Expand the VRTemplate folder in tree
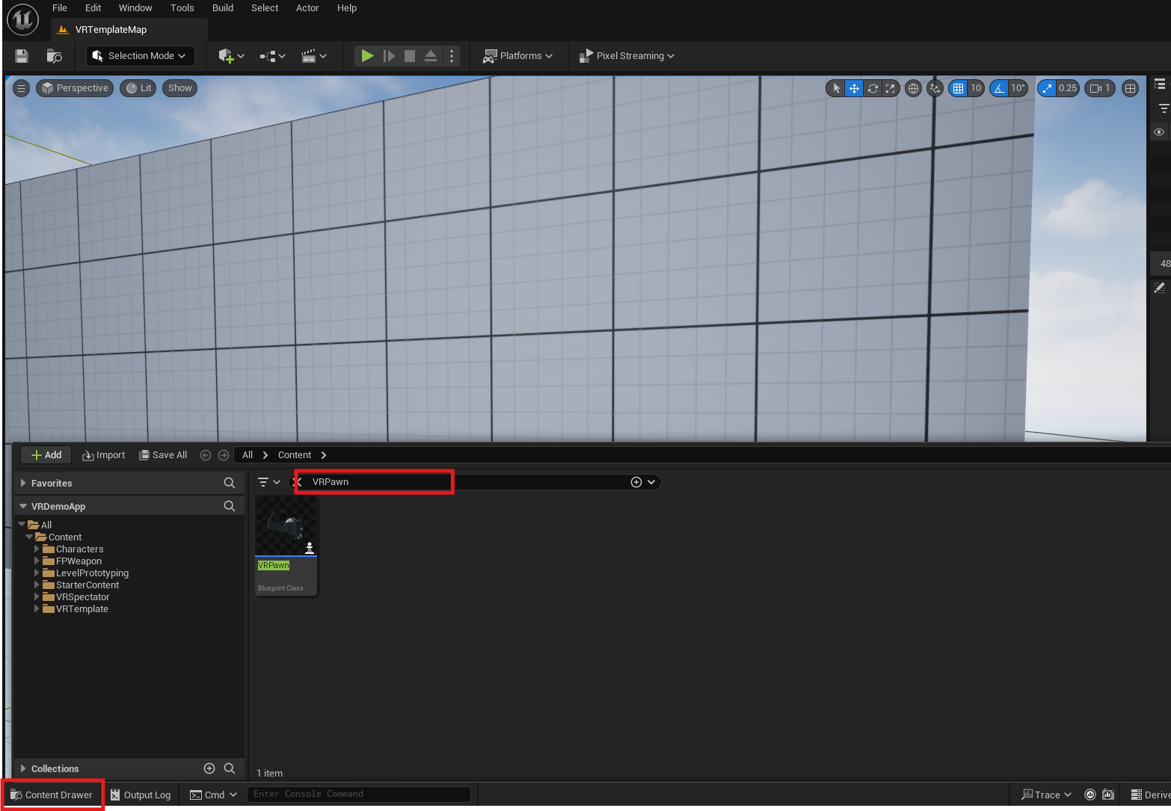The height and width of the screenshot is (811, 1171). [37, 609]
